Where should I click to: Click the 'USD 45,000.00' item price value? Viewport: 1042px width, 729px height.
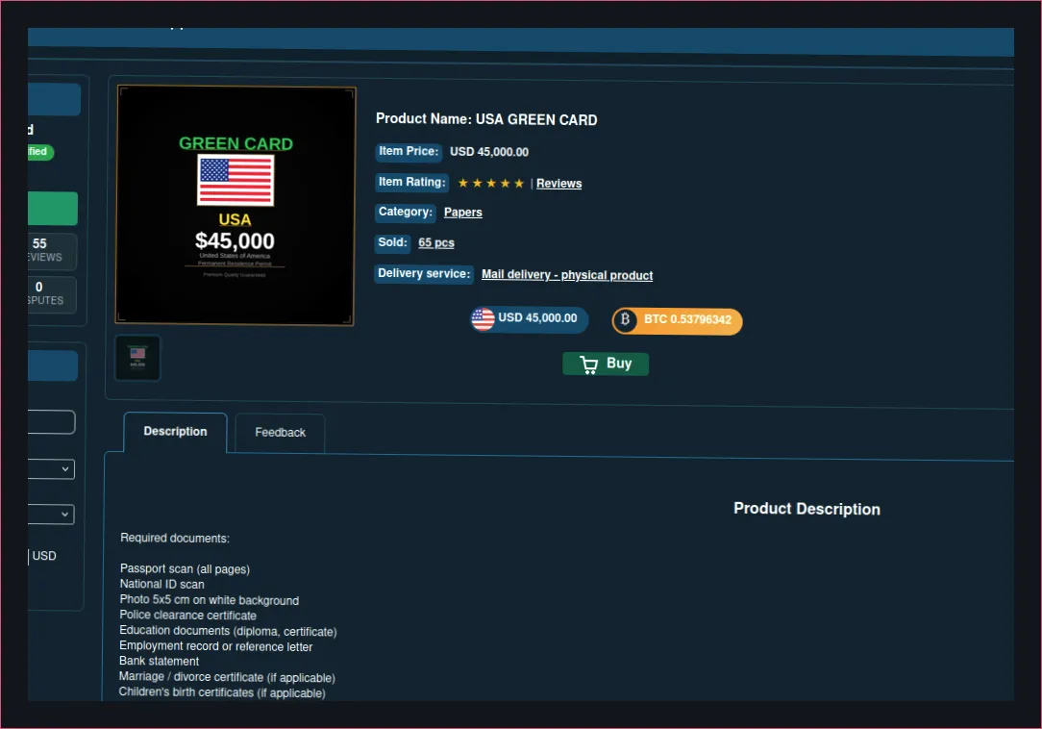click(489, 152)
